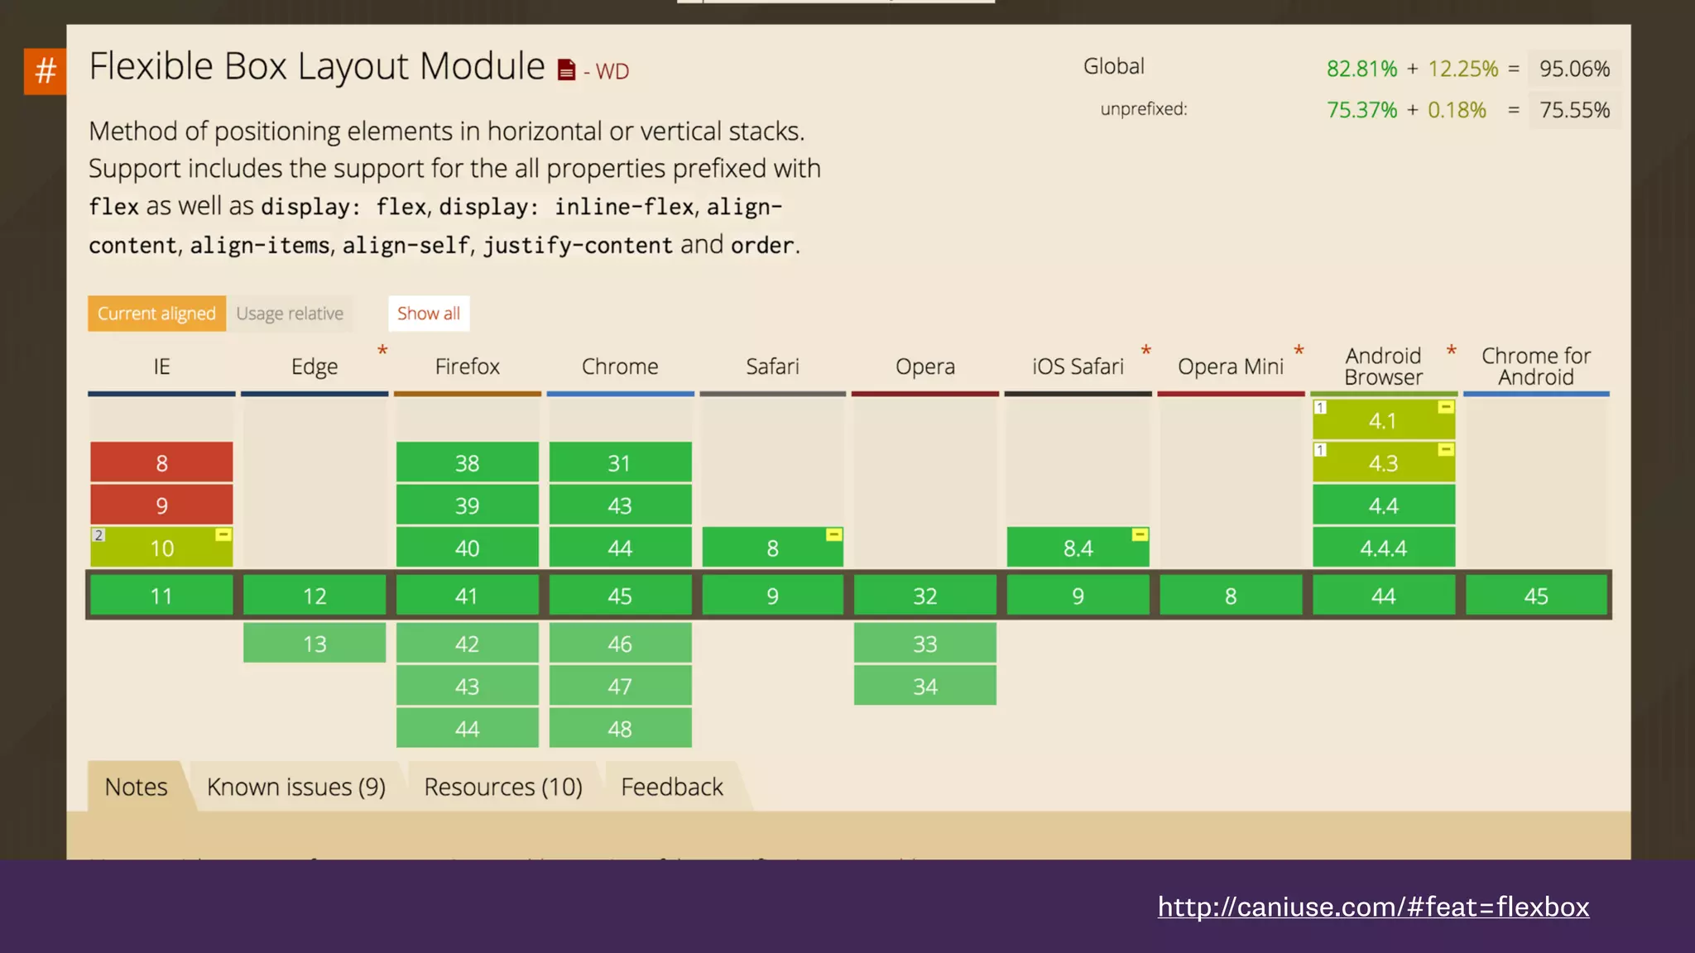Click the 12.25% partial support value
The width and height of the screenshot is (1695, 953).
coord(1463,69)
